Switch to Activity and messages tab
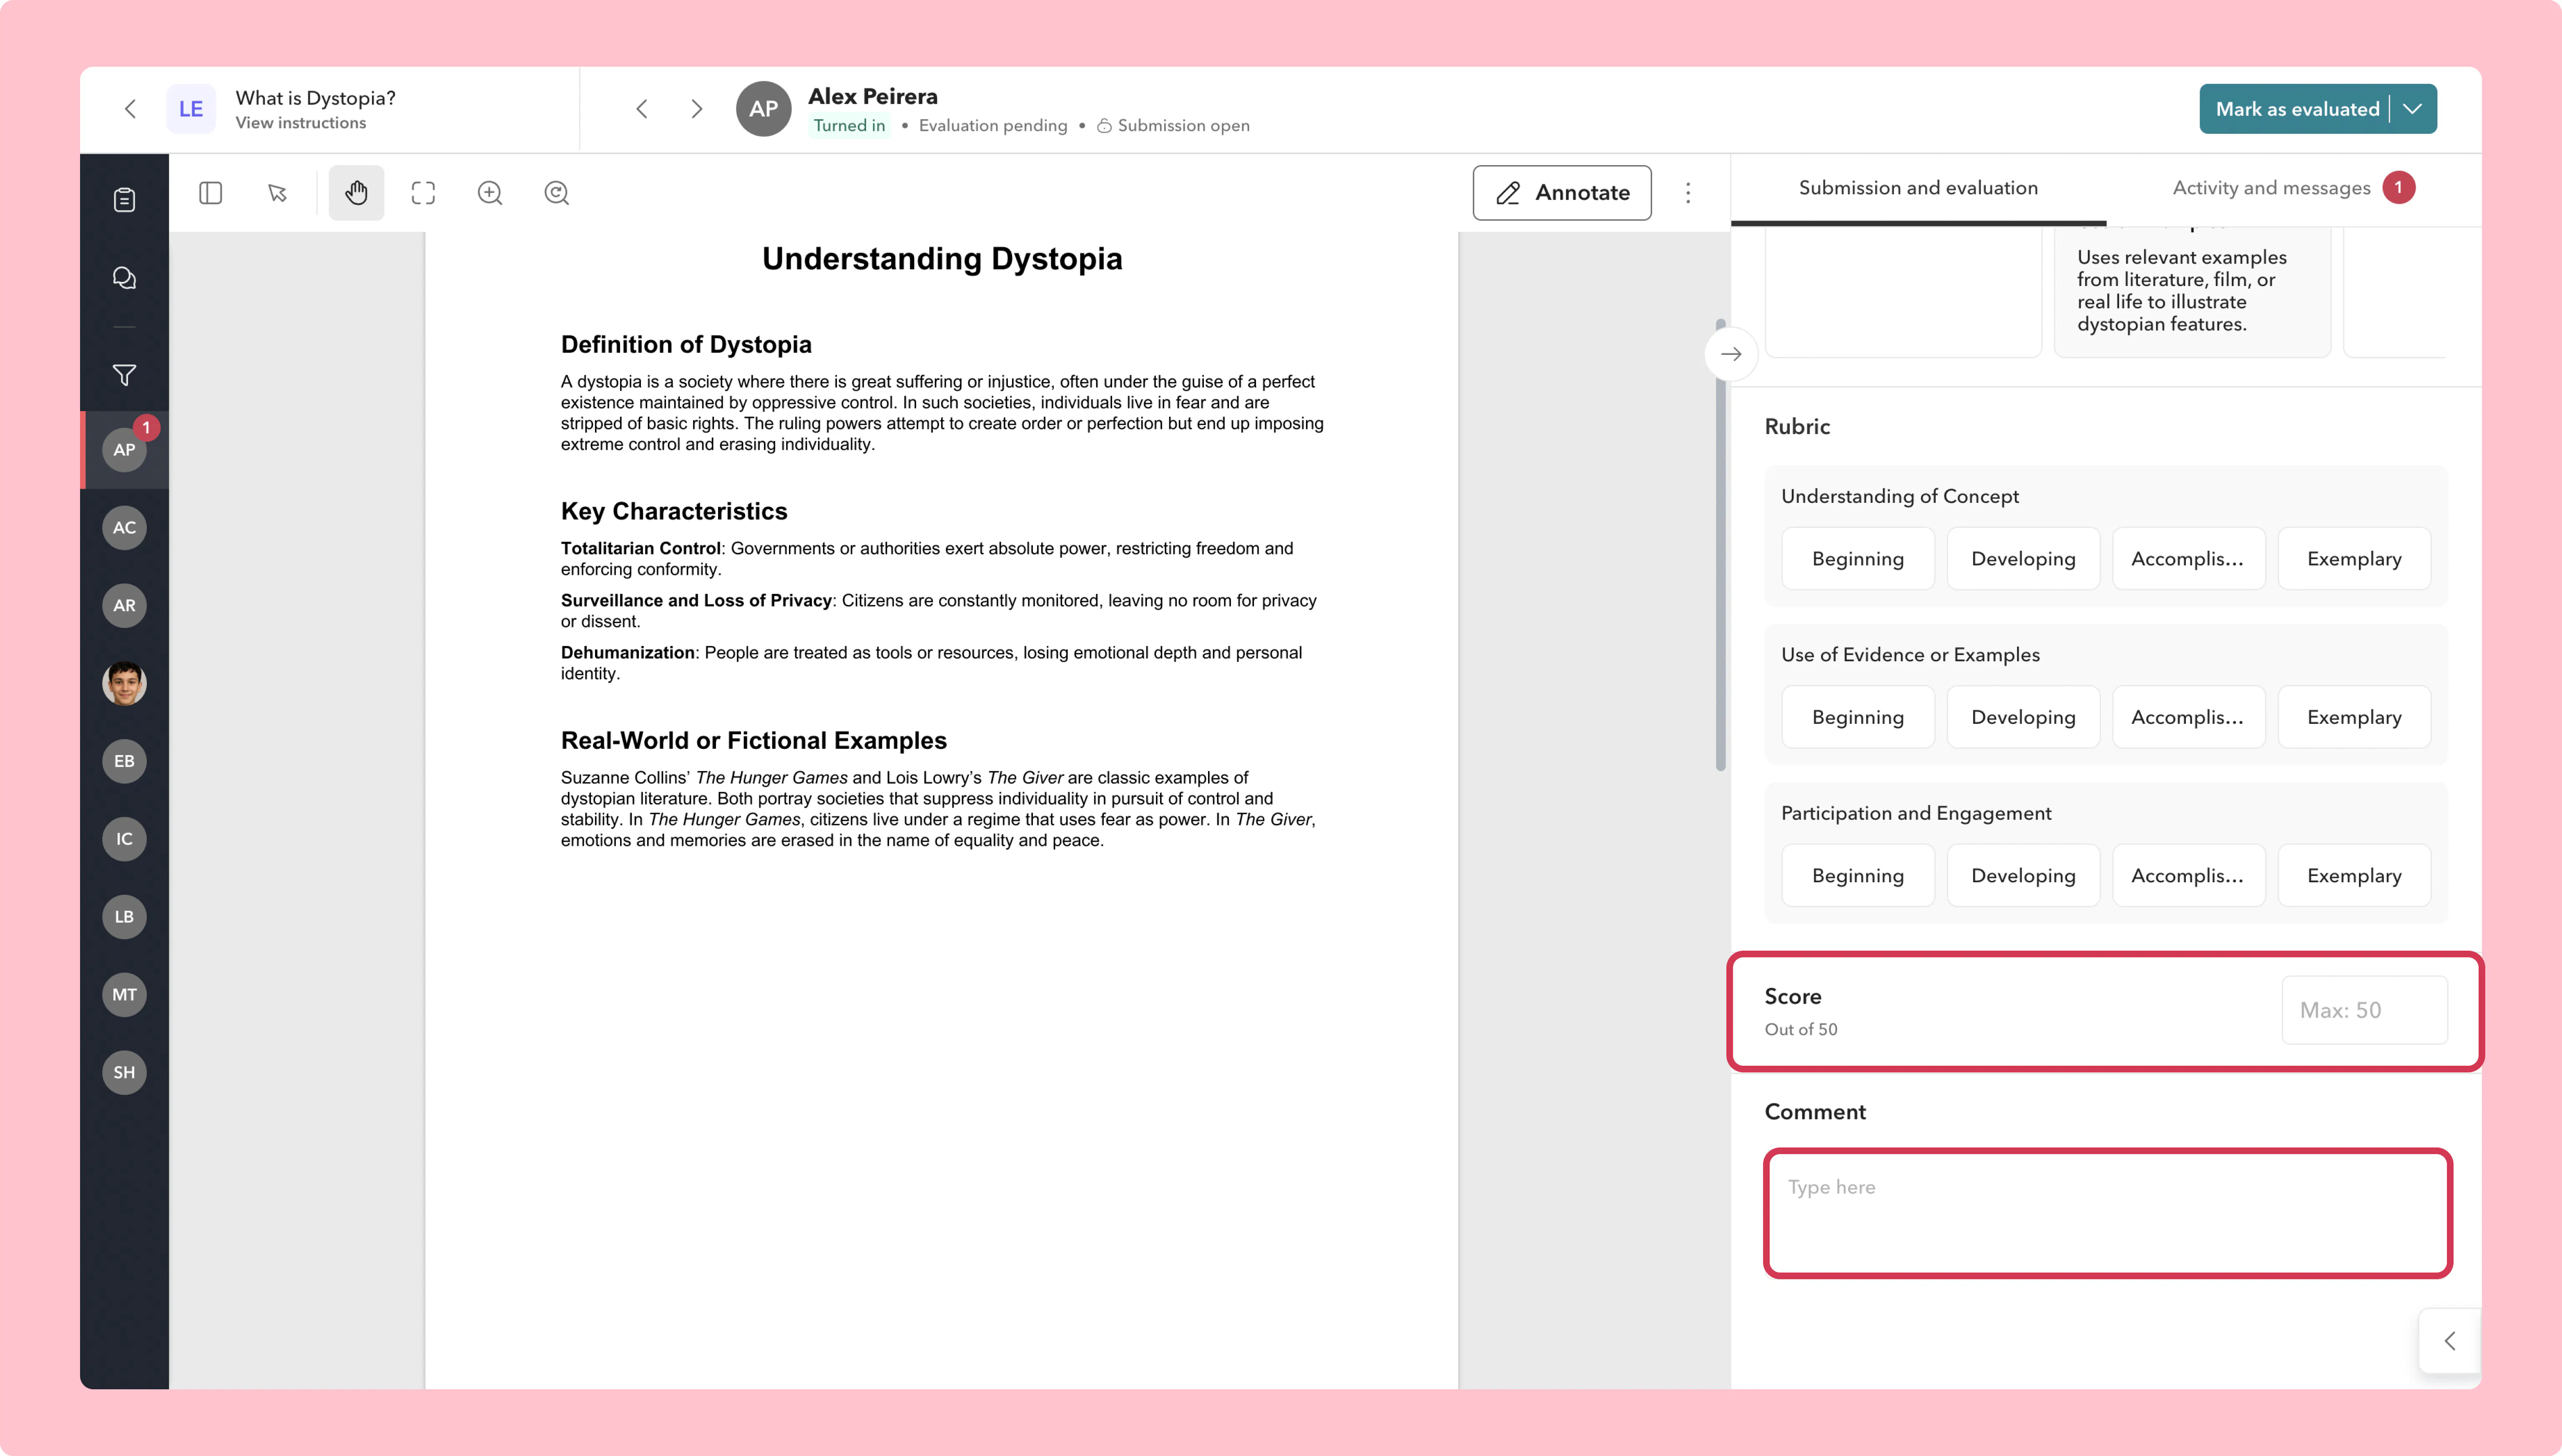Image resolution: width=2562 pixels, height=1456 pixels. 2293,188
